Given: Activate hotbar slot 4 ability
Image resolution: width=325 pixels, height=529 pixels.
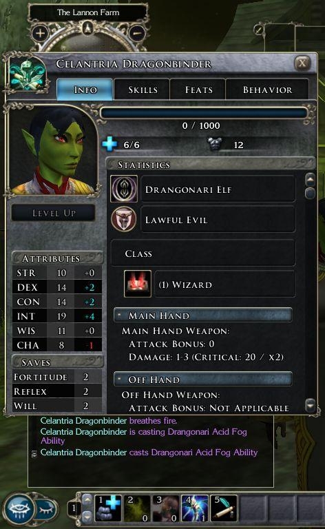Looking at the screenshot, I should (195, 508).
